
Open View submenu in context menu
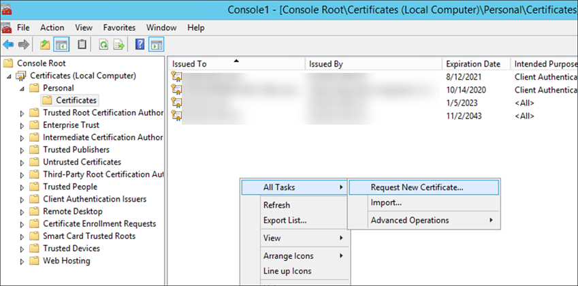point(294,238)
